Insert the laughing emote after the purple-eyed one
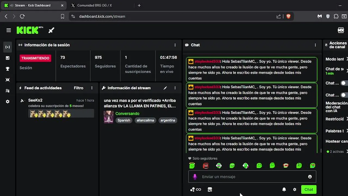 pyautogui.click(x=232, y=166)
